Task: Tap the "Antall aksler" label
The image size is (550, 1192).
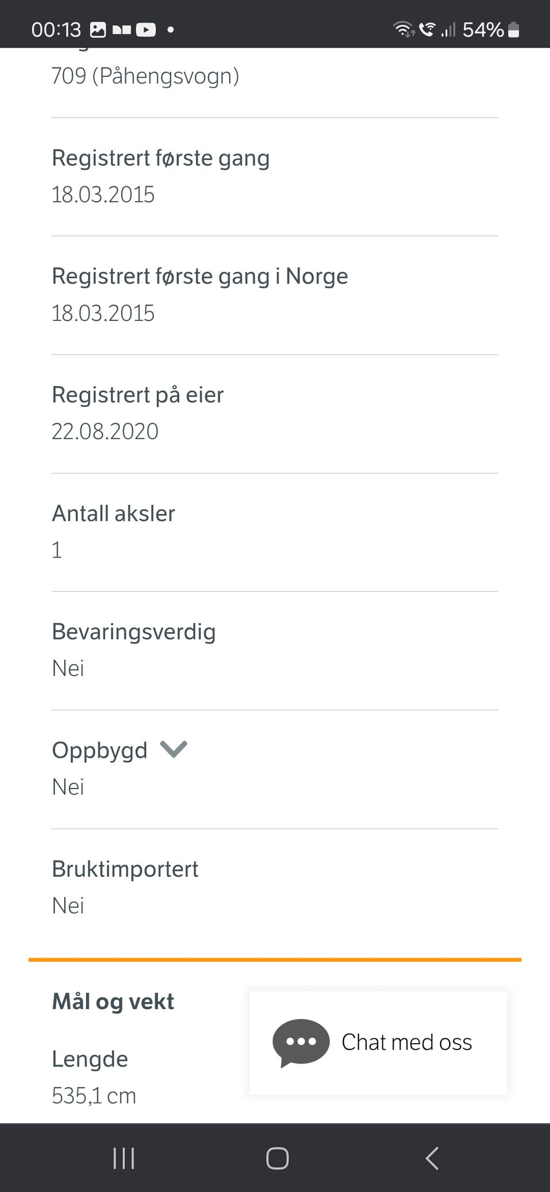Action: (x=113, y=513)
